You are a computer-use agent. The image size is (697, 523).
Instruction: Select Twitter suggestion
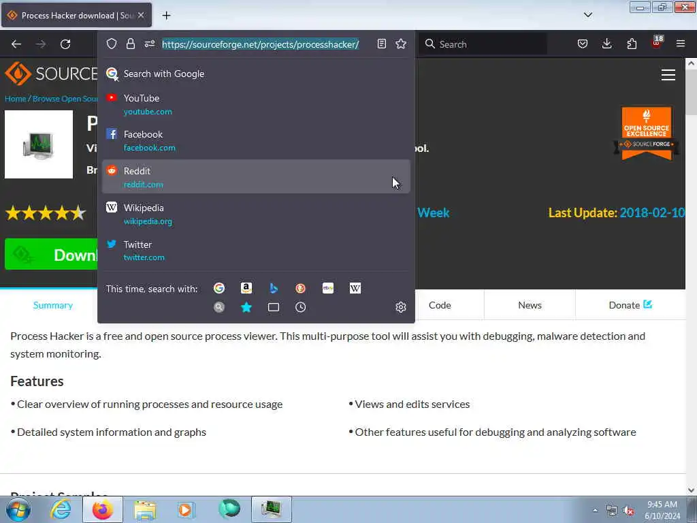click(256, 251)
